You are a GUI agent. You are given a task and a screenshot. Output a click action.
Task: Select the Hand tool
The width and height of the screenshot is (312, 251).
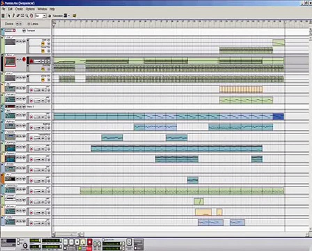31,16
